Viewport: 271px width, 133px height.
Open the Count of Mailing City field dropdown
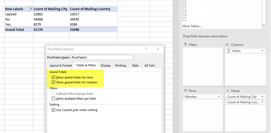pos(262,97)
